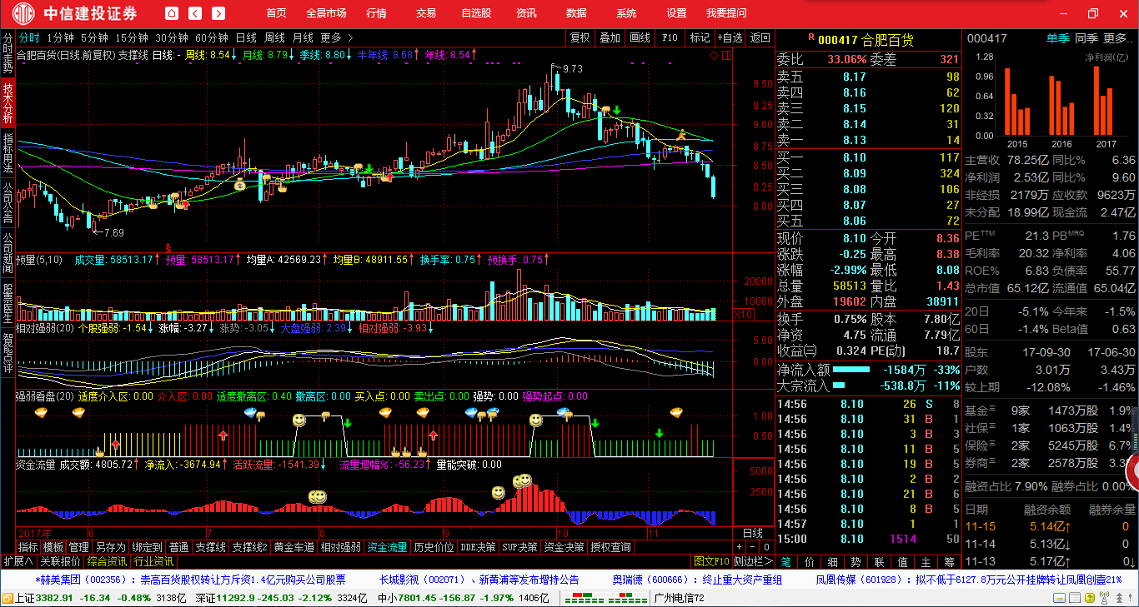1139x607 pixels.
Task: Click the 标记 mark button
Action: [700, 37]
